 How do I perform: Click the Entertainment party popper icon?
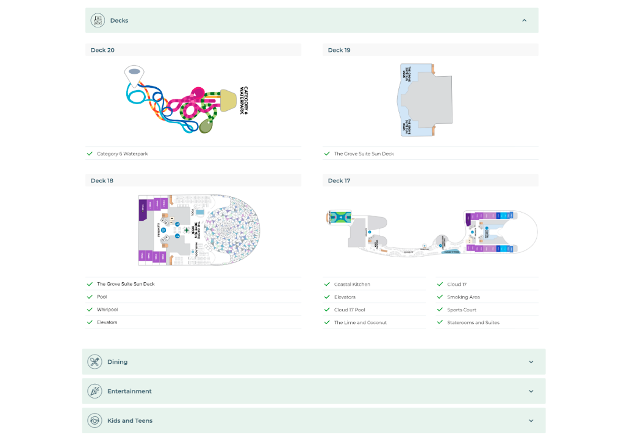[x=95, y=391]
